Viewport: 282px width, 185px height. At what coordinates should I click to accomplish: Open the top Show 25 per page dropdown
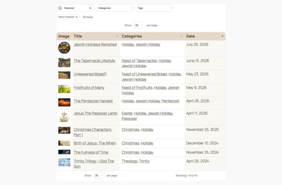(x=139, y=25)
